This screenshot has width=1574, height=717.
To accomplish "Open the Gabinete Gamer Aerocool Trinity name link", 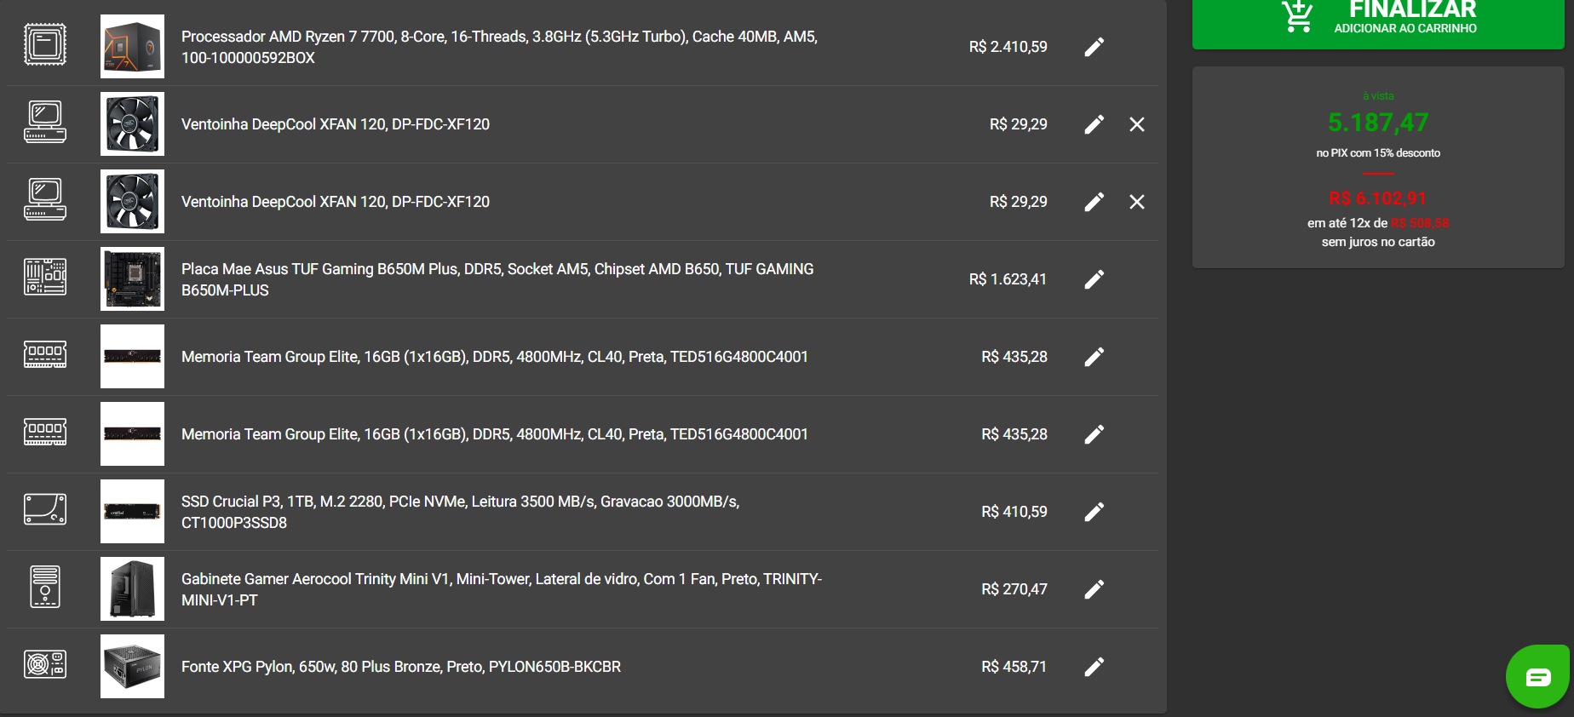I will point(502,589).
